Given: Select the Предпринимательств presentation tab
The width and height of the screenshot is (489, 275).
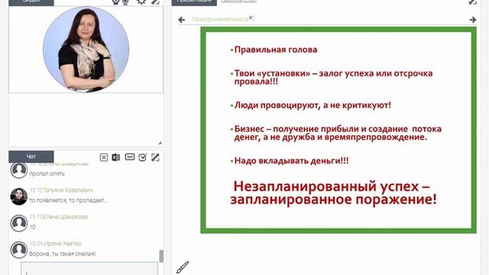Looking at the screenshot, I should [x=220, y=19].
